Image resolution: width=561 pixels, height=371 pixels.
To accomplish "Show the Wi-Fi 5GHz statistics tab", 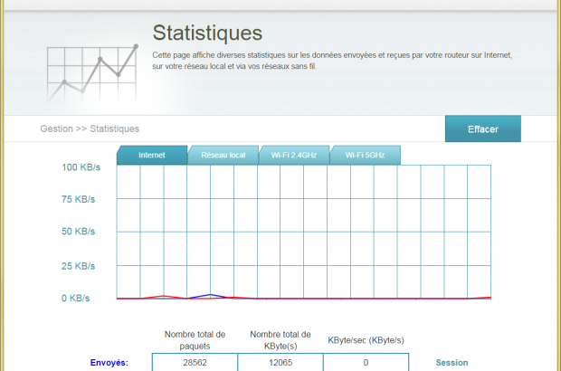I will pos(366,156).
